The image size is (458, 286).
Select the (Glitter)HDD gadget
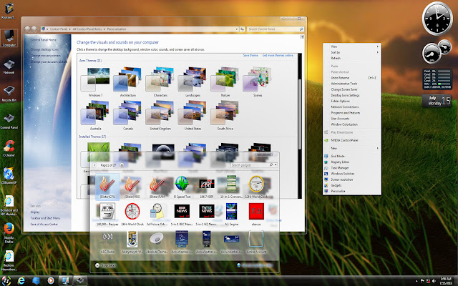[x=132, y=187]
